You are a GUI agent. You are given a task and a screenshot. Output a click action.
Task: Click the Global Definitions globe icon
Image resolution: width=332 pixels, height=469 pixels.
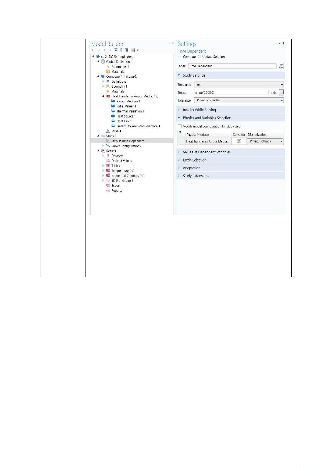point(103,62)
